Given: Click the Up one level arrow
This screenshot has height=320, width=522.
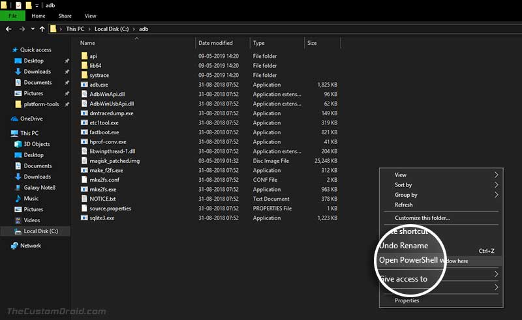Looking at the screenshot, I should (42, 29).
